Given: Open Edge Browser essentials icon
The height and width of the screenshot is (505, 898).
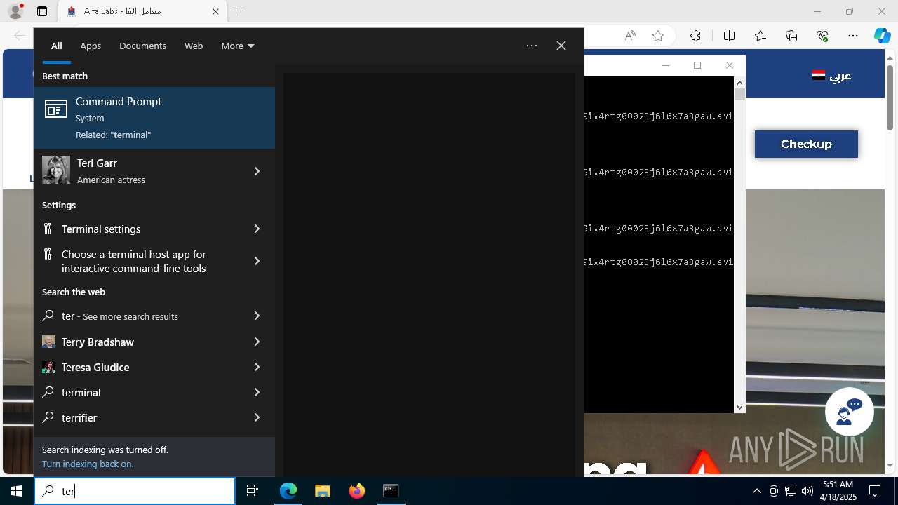Looking at the screenshot, I should tap(822, 36).
